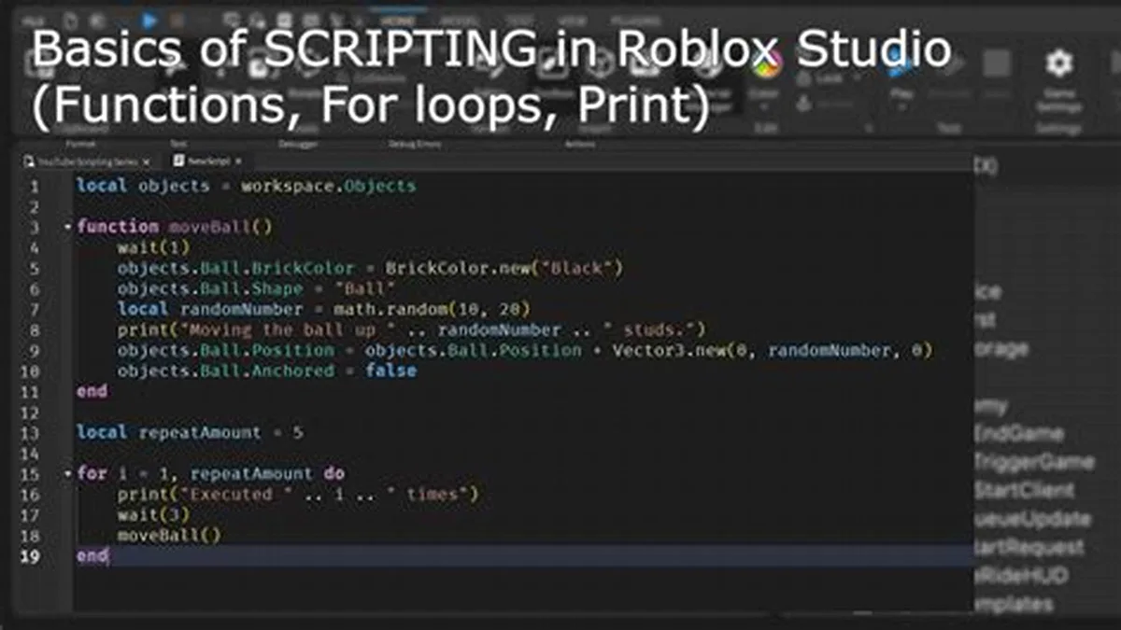
Task: Click the Vector3.new position line
Action: tap(526, 350)
